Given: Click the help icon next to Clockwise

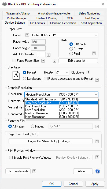Looking at the screenshot, I should [88, 72].
